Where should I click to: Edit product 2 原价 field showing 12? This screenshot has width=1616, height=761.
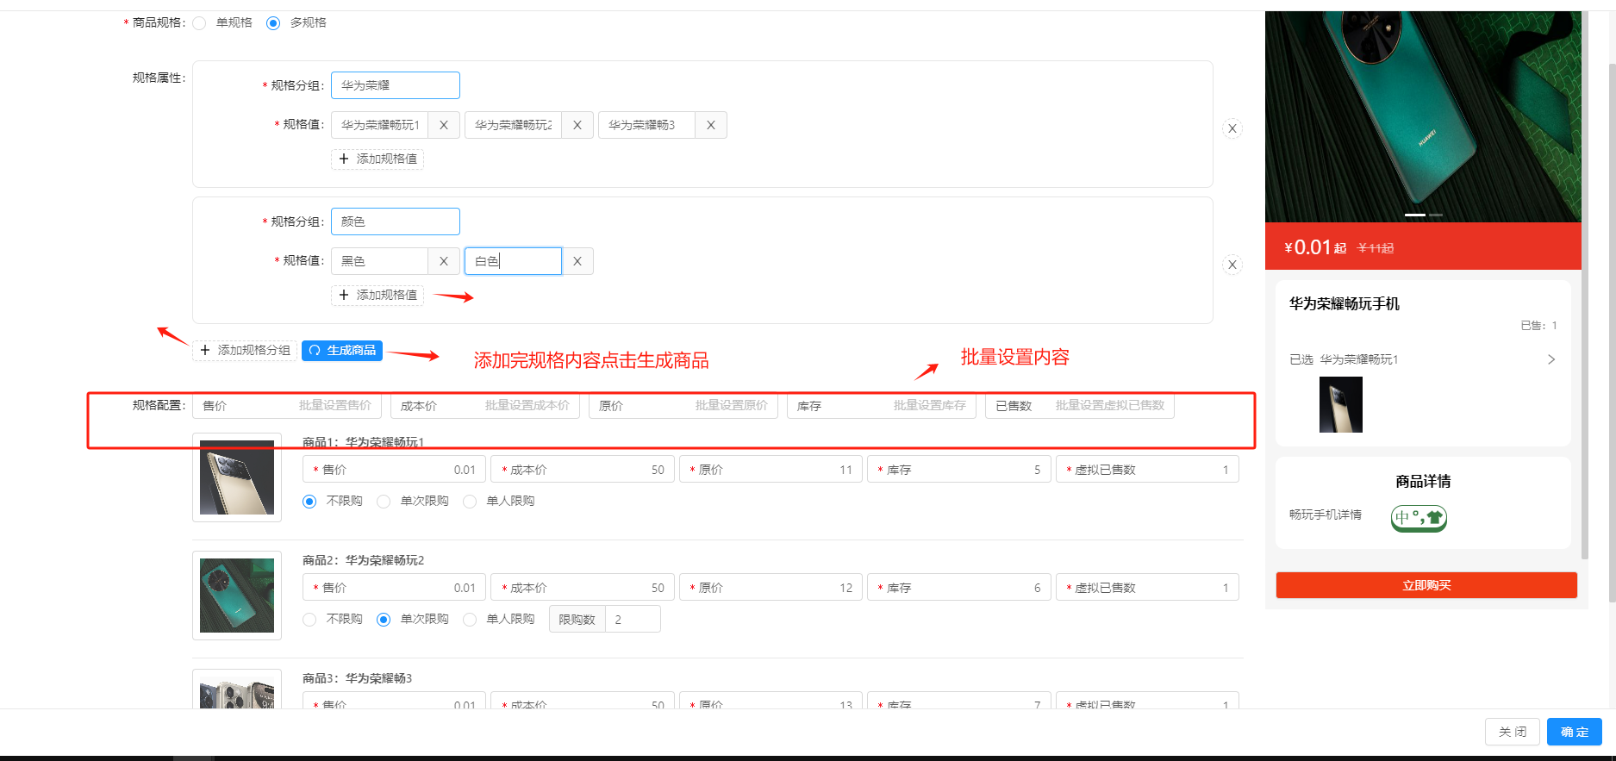(x=771, y=588)
